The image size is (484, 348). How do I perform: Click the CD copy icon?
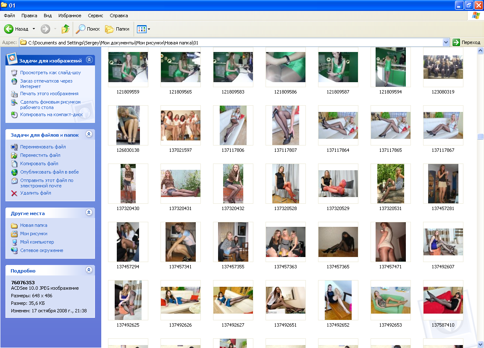click(x=14, y=114)
